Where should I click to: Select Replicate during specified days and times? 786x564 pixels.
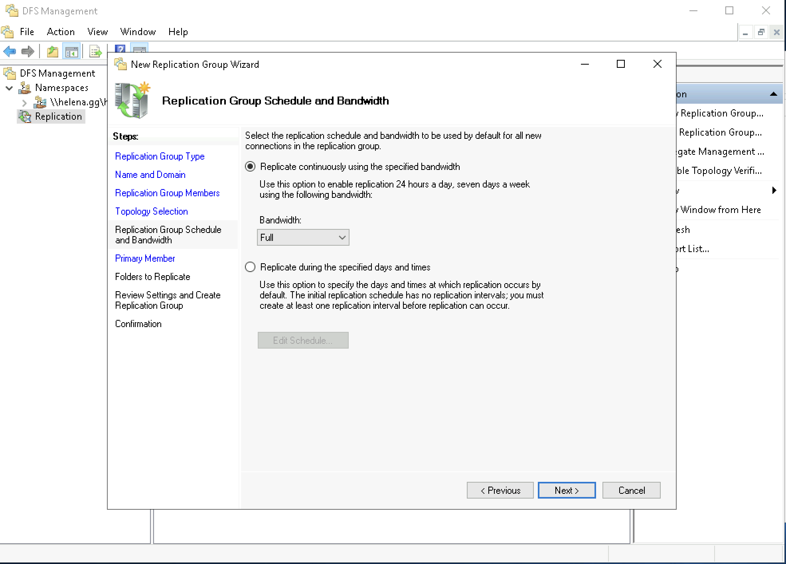tap(250, 267)
